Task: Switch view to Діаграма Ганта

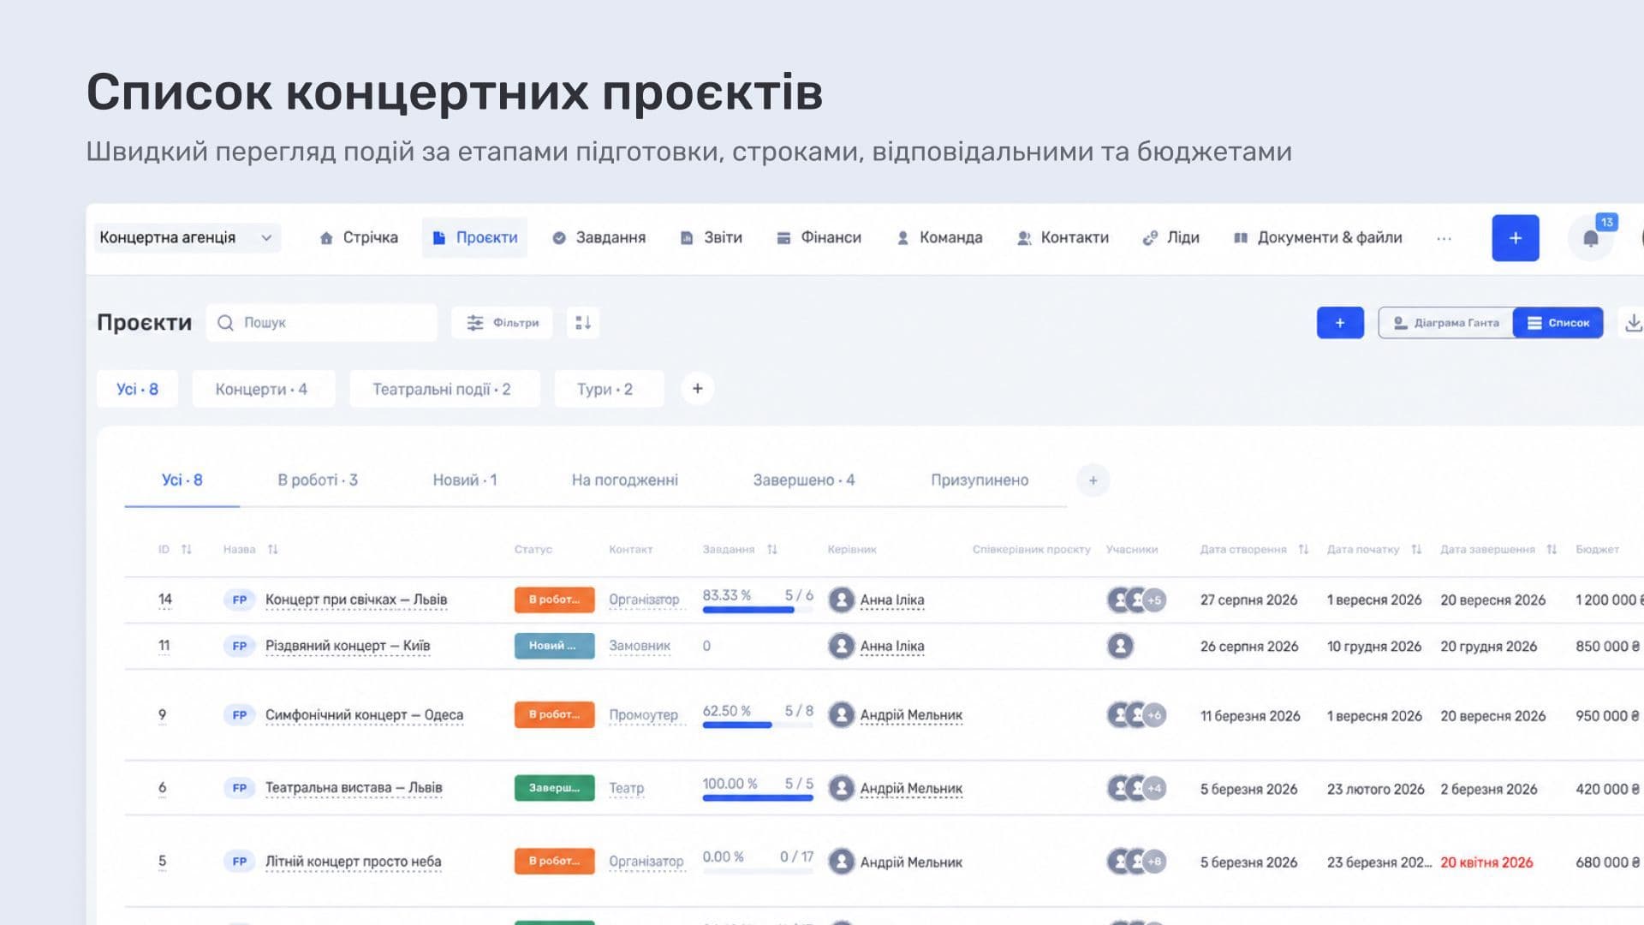Action: [x=1446, y=323]
